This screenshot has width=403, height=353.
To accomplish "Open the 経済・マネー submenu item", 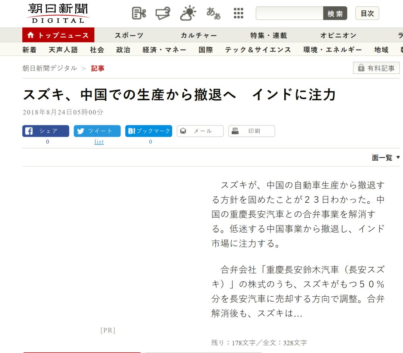I will tap(164, 50).
